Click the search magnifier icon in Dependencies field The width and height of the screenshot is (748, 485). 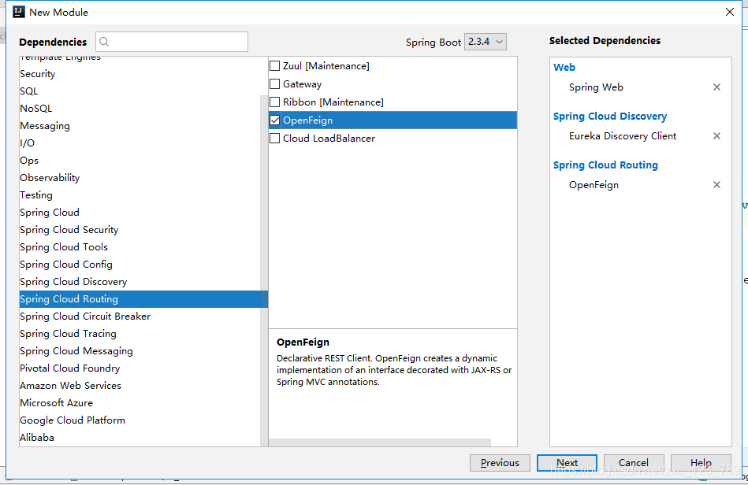[x=104, y=42]
